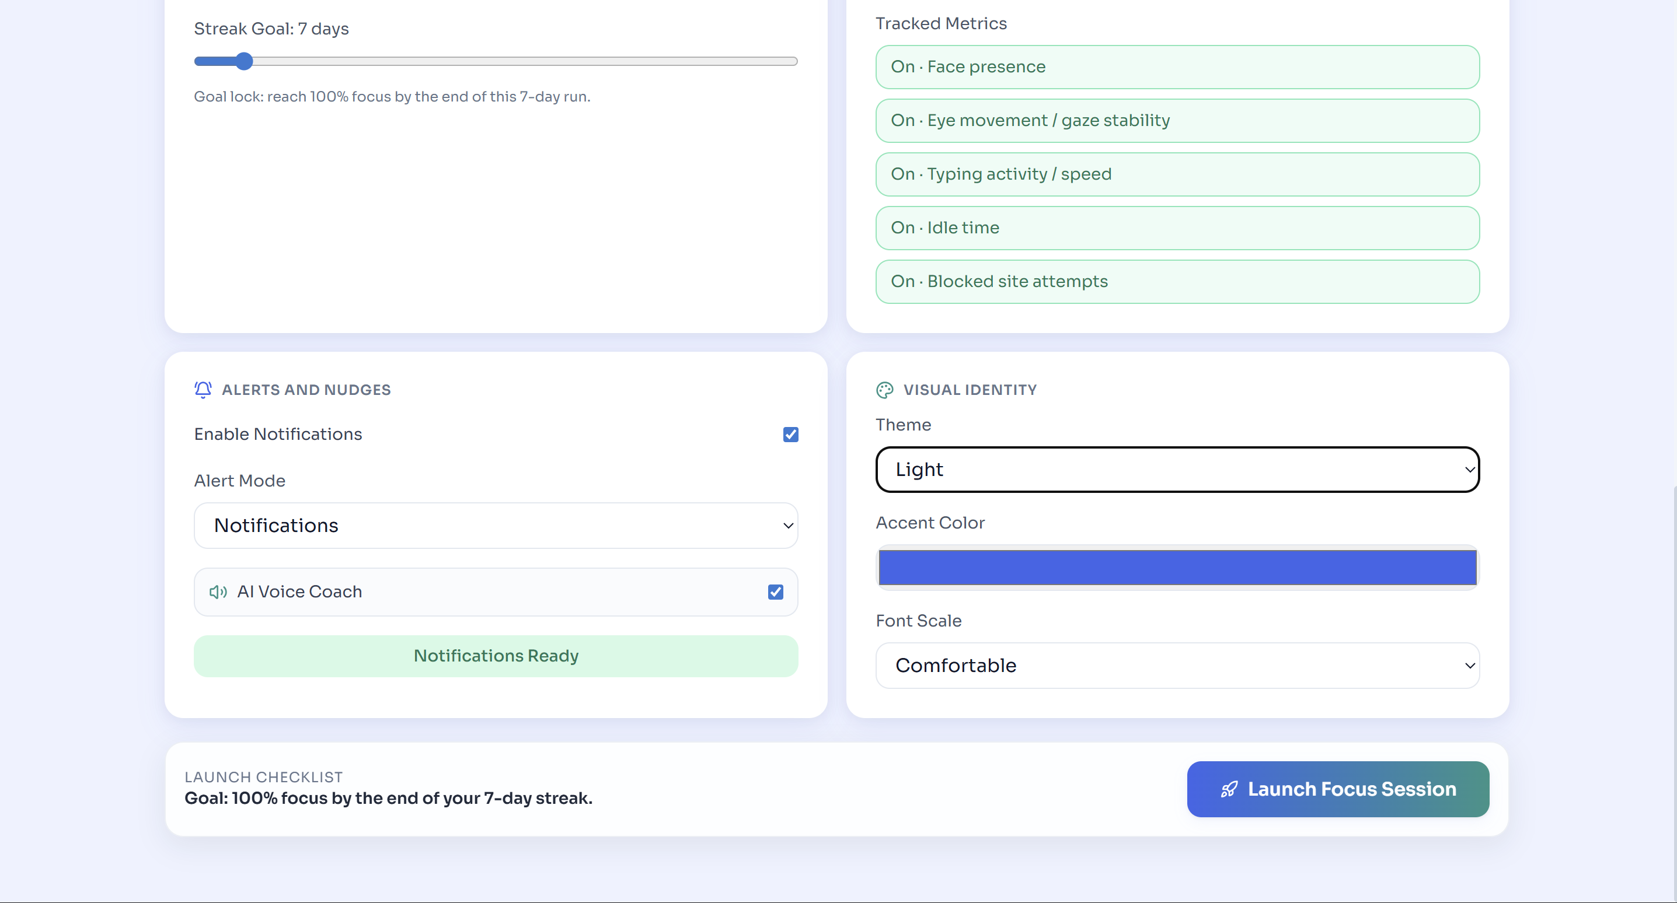Expand the Theme dropdown showing Light
The height and width of the screenshot is (903, 1677).
1177,470
